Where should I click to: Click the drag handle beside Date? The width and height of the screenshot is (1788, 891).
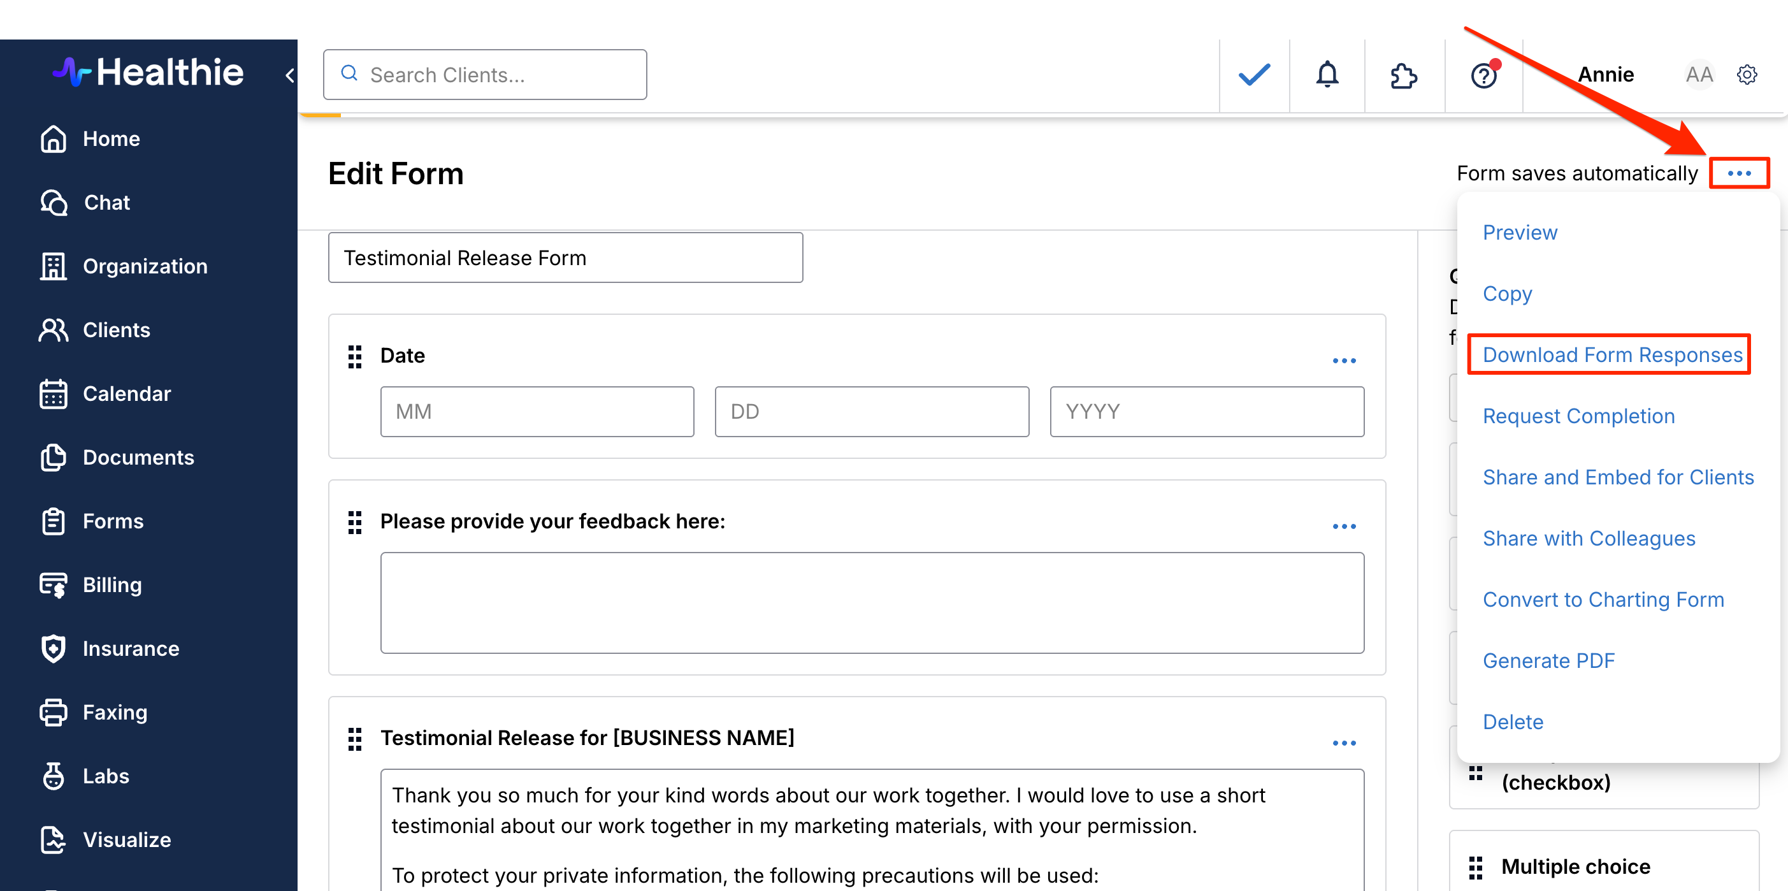(x=355, y=356)
